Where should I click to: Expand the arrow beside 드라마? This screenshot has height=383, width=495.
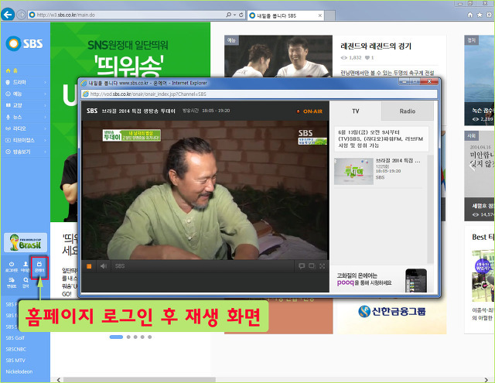(x=45, y=83)
